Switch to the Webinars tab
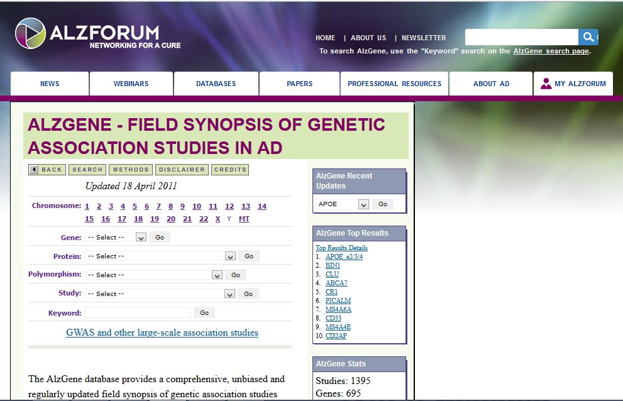The width and height of the screenshot is (623, 401). [131, 84]
